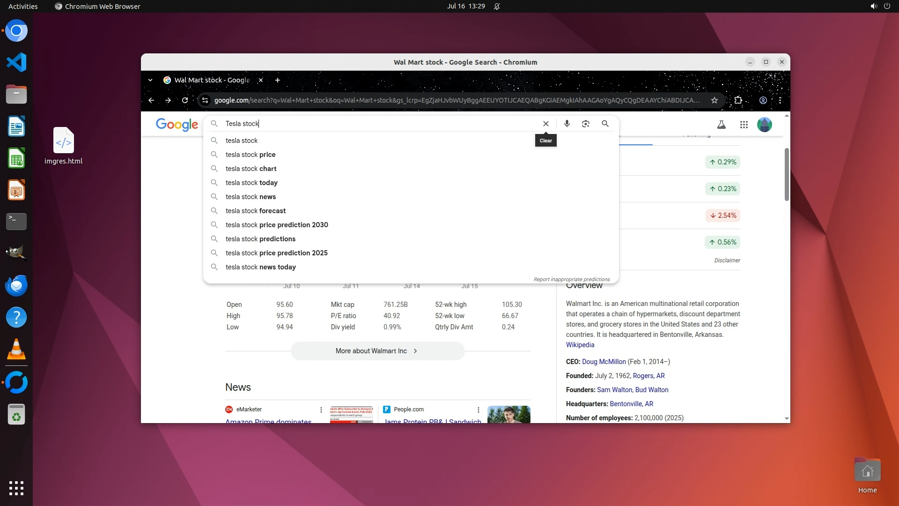Expand the tab search dropdown arrow
The image size is (899, 506).
point(150,80)
